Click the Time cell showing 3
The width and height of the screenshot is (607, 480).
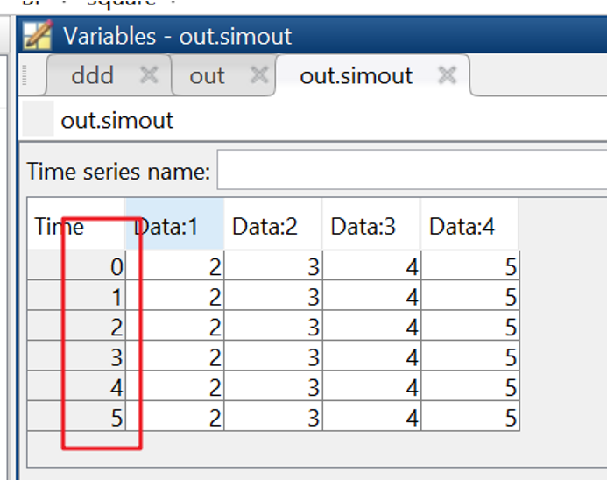tap(76, 357)
